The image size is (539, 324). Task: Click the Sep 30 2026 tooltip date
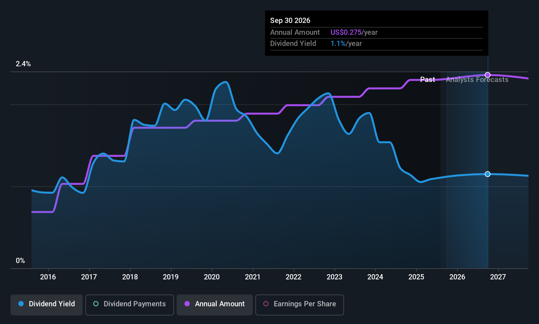click(290, 21)
